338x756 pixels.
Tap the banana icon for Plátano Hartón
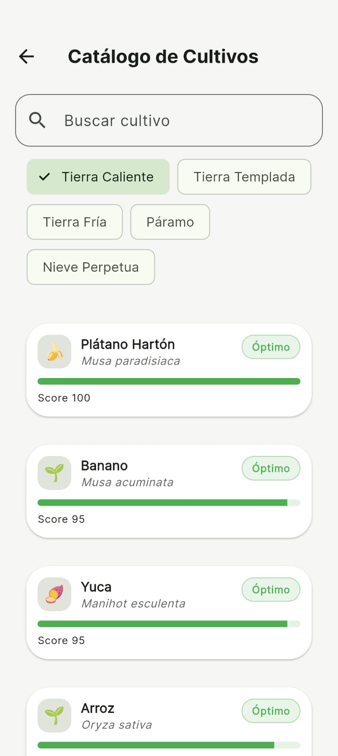click(x=54, y=352)
